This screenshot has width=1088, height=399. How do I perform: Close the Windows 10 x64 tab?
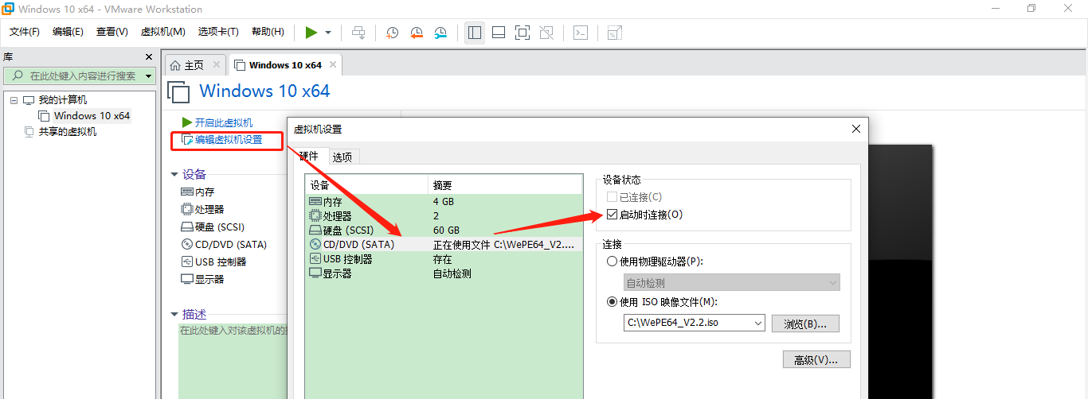[x=332, y=65]
